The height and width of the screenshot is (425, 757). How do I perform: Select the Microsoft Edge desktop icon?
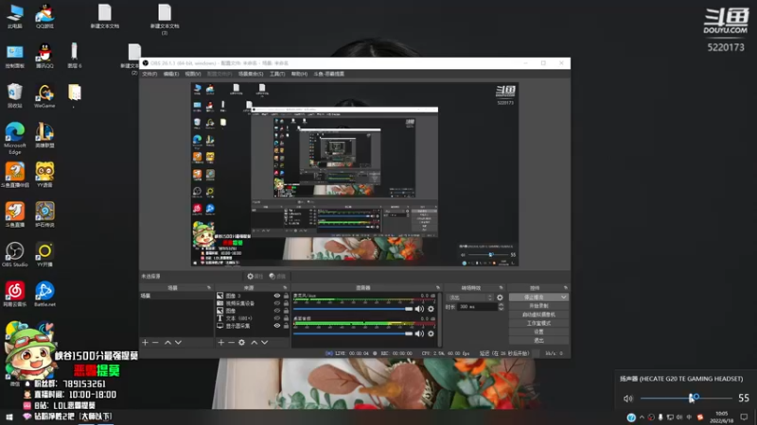(x=14, y=138)
